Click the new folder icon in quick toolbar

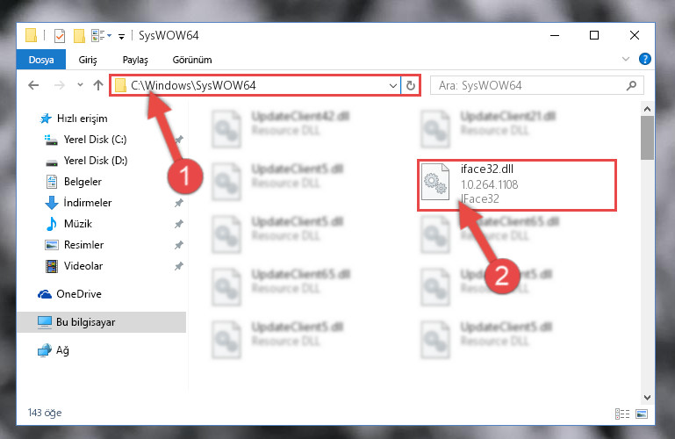[79, 36]
